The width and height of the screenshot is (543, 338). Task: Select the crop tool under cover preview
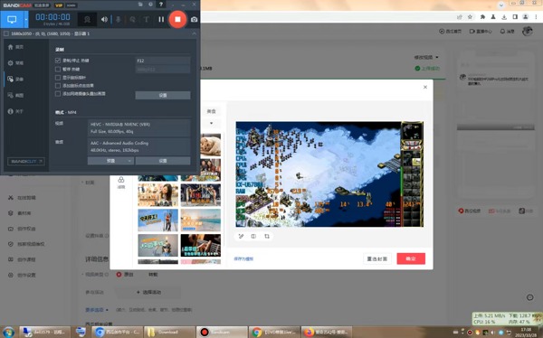coord(267,236)
